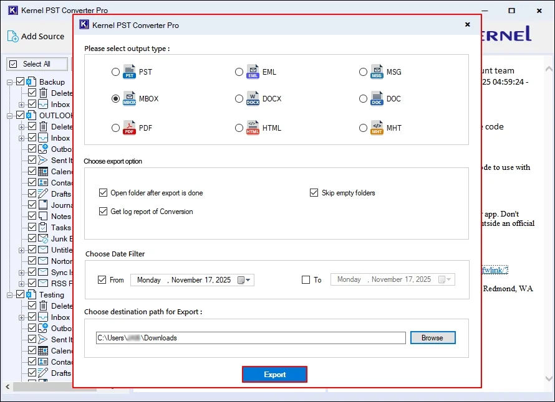Click the Export button
Image resolution: width=555 pixels, height=402 pixels.
(274, 374)
